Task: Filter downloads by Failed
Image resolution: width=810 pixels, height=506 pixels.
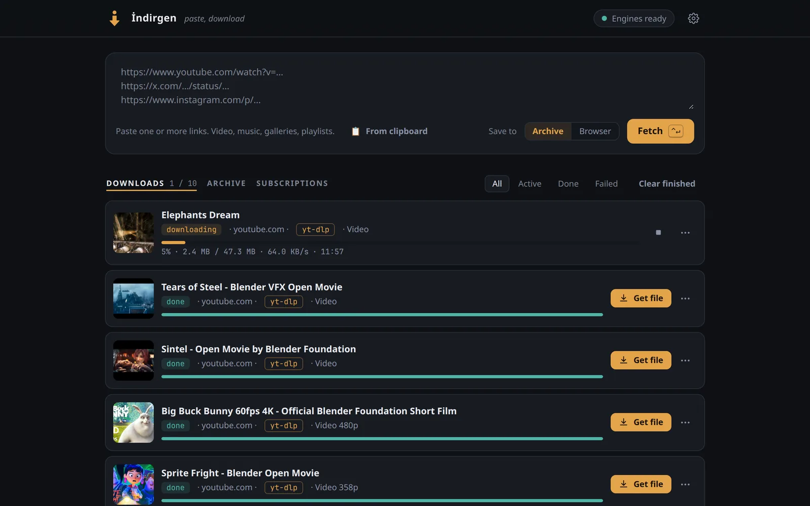Action: (606, 184)
